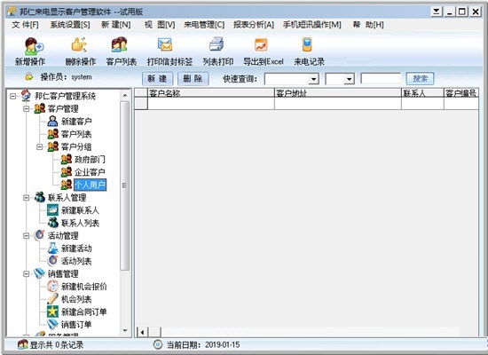Select 个人用户 group in tree

coord(90,185)
